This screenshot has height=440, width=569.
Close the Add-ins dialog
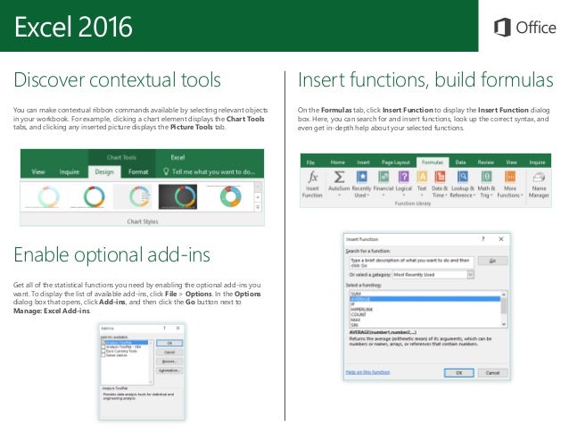[x=177, y=328]
